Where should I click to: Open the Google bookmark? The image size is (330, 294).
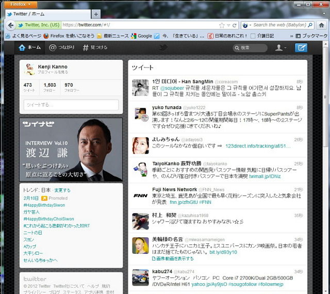point(141,36)
